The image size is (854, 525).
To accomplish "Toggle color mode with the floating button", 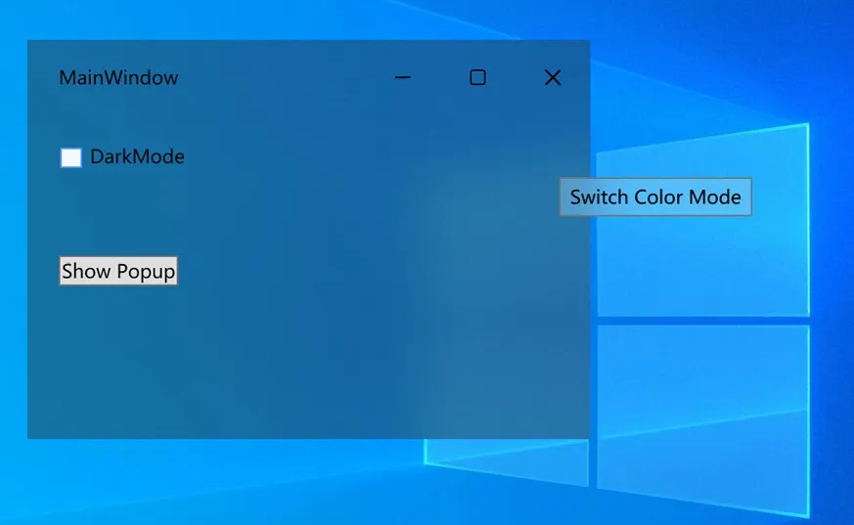I will pyautogui.click(x=655, y=197).
